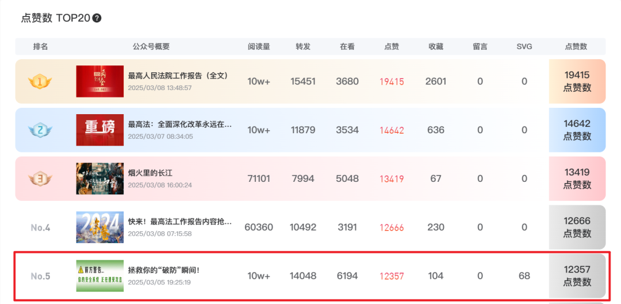Click the timestamp 2025/03/08 13:48:57

[x=160, y=88]
